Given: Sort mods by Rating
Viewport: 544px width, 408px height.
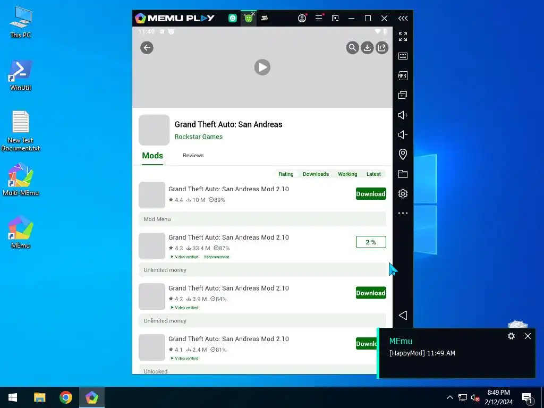Looking at the screenshot, I should [286, 174].
